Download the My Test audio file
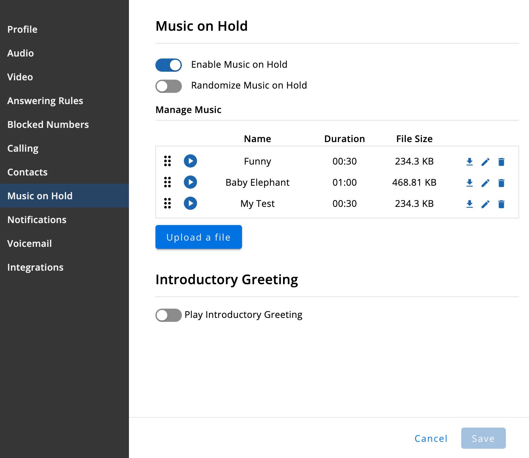Screen dimensions: 529x458 469,204
